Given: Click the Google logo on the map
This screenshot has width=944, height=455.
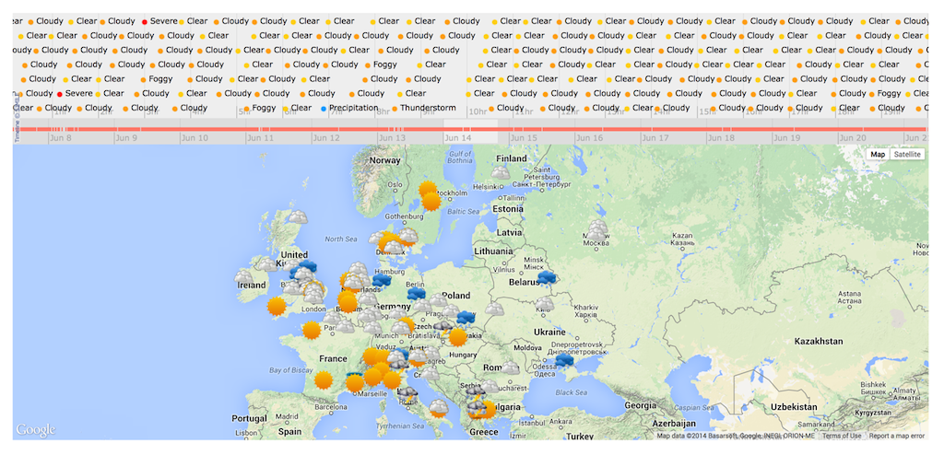Looking at the screenshot, I should [36, 430].
